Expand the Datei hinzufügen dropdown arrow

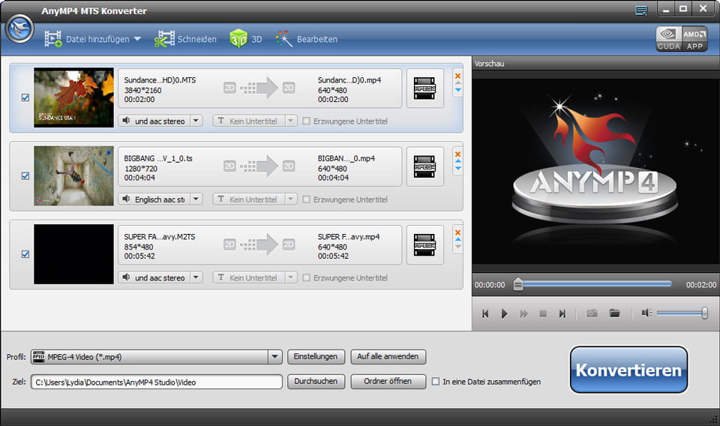tap(137, 39)
